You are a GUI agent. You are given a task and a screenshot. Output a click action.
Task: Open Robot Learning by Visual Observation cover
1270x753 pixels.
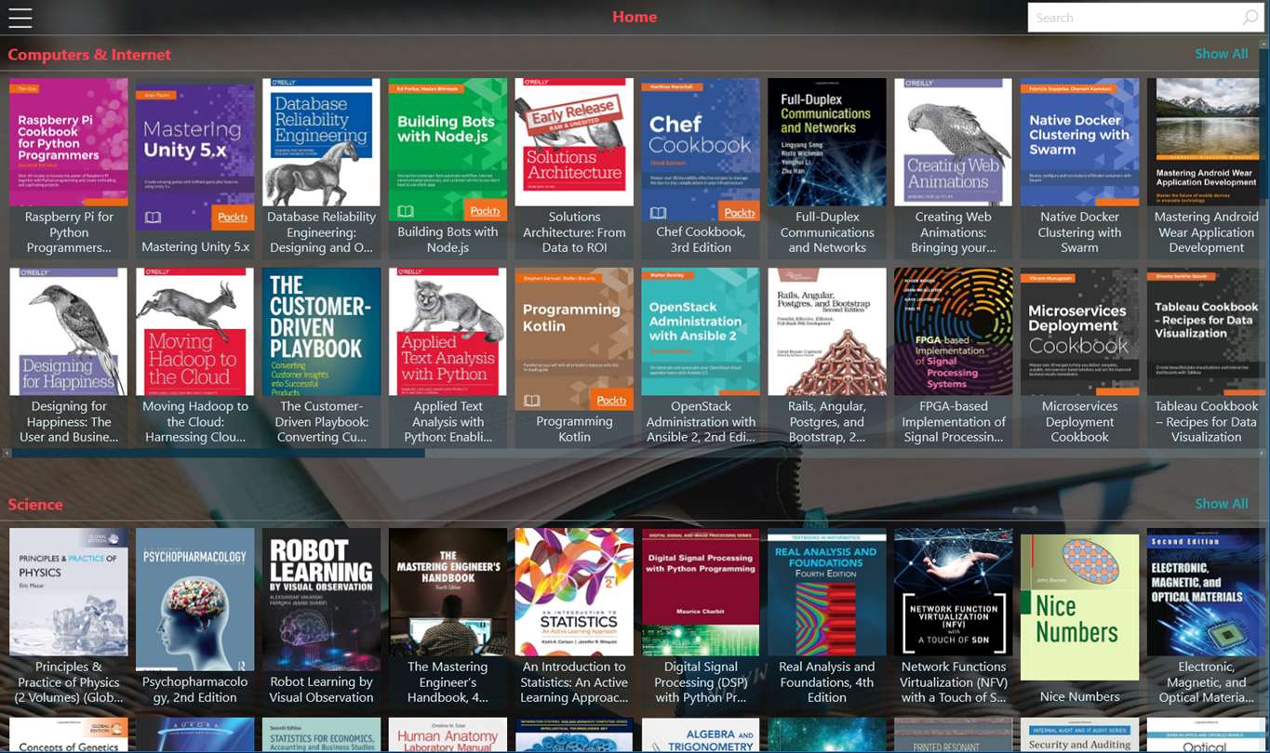(322, 600)
